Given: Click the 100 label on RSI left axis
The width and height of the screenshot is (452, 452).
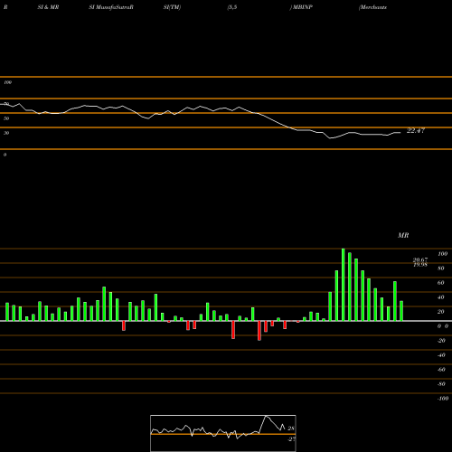Looking at the screenshot, I should [7, 82].
